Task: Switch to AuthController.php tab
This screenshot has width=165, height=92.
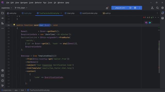Action: (x=89, y=13)
